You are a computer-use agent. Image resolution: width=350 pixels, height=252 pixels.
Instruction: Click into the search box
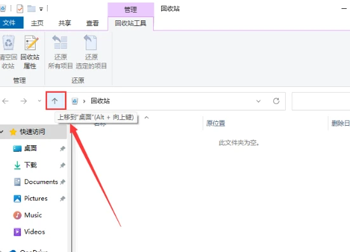(321, 102)
